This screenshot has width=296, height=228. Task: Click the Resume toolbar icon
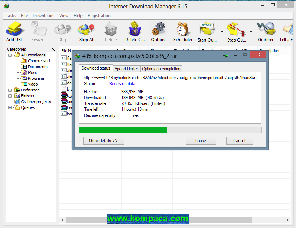[39, 31]
